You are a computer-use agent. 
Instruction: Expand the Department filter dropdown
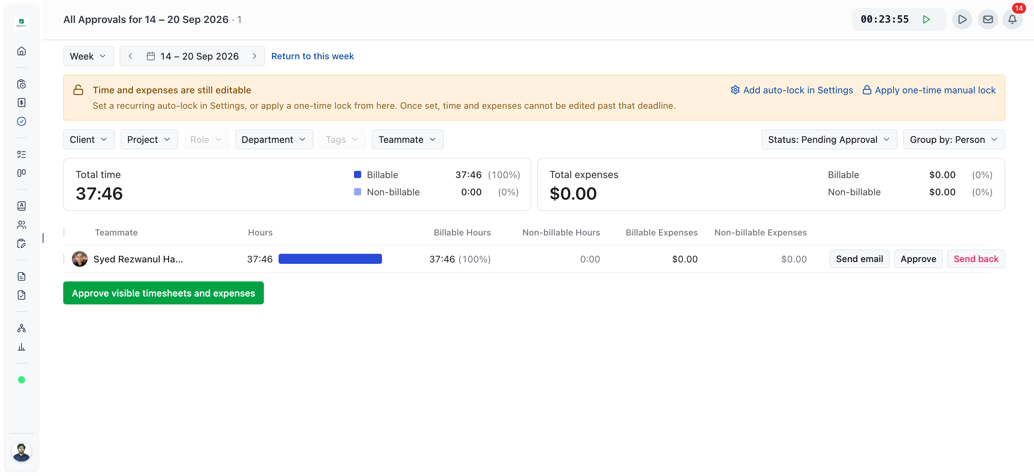pyautogui.click(x=274, y=139)
